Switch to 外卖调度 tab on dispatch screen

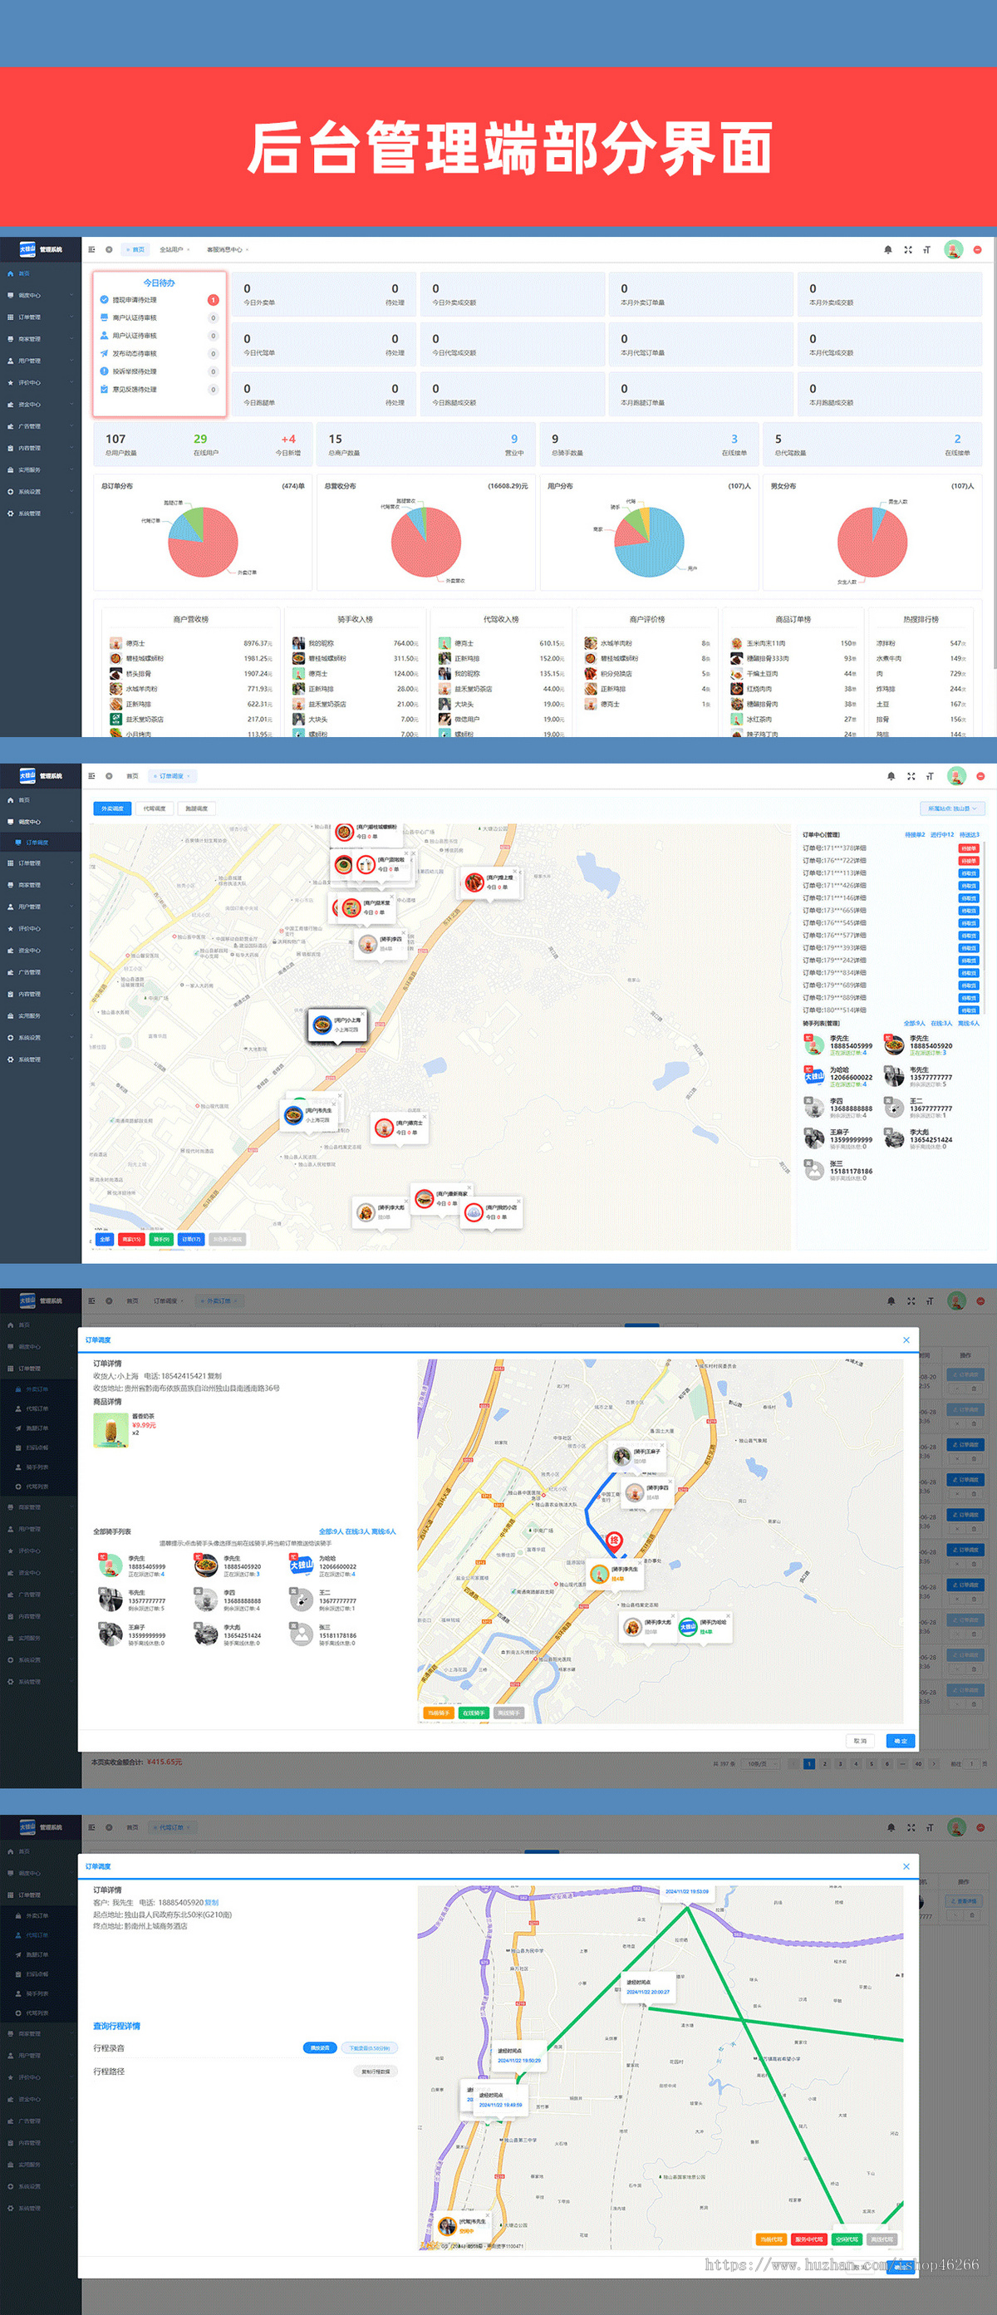112,809
